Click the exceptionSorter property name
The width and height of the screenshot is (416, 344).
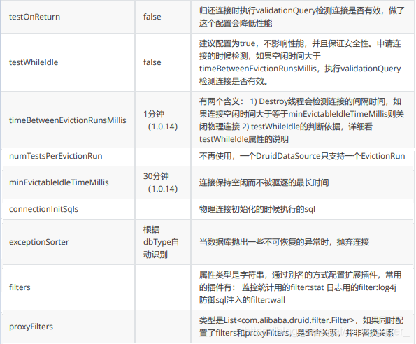pos(38,242)
